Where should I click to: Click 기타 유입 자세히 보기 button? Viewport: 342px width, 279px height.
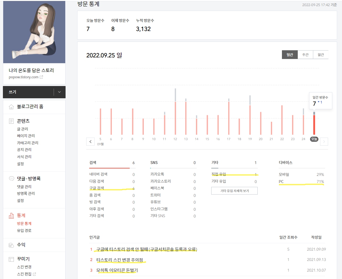point(234,191)
